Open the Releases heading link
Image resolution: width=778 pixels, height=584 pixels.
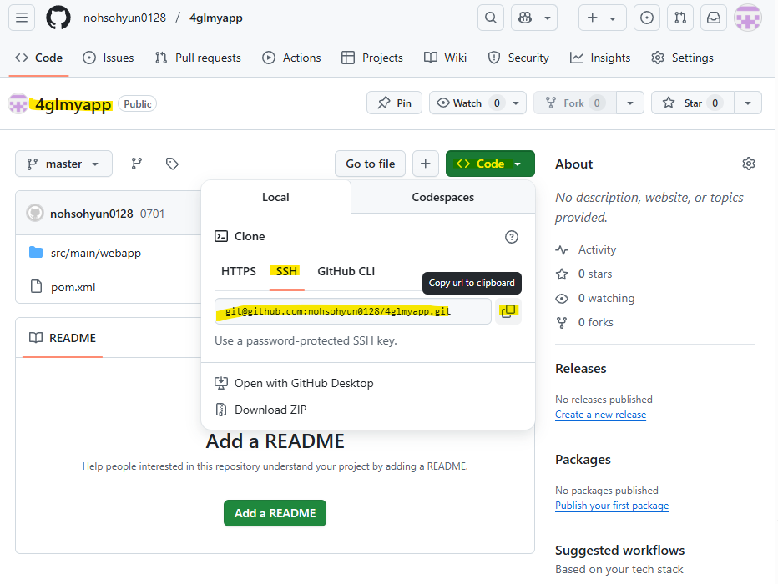(580, 369)
